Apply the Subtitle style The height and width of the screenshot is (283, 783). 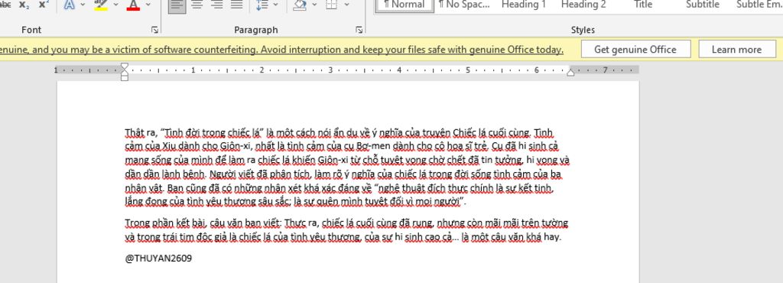703,5
